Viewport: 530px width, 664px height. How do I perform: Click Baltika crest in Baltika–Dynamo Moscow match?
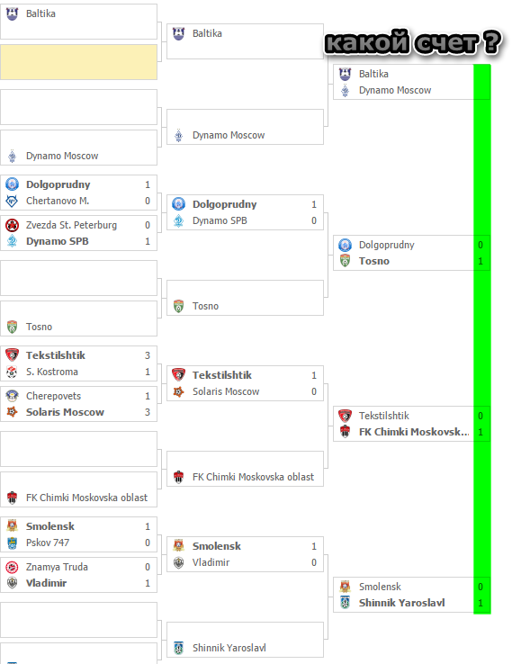point(346,74)
